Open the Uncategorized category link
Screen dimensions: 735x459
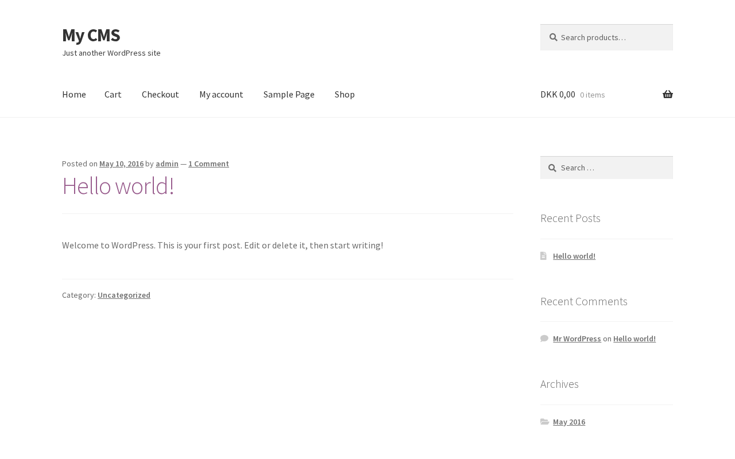click(124, 295)
